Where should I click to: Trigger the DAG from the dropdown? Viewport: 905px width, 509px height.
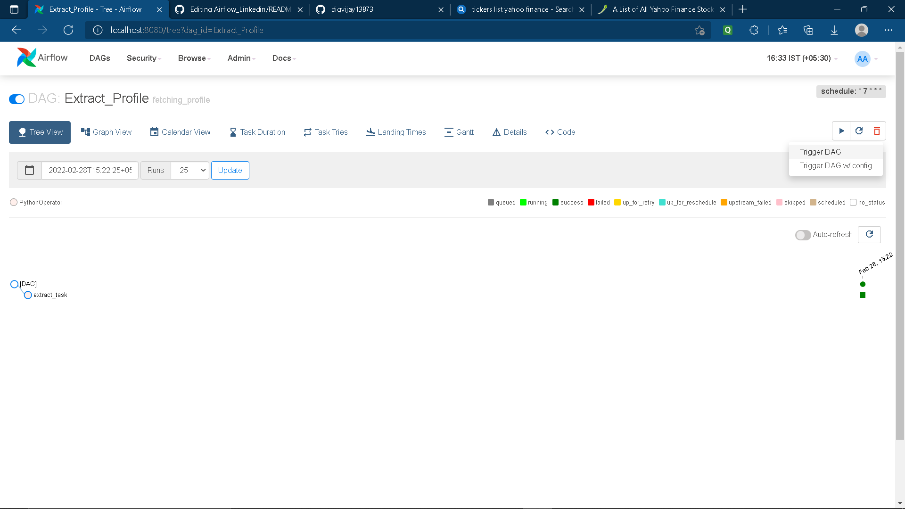point(820,152)
